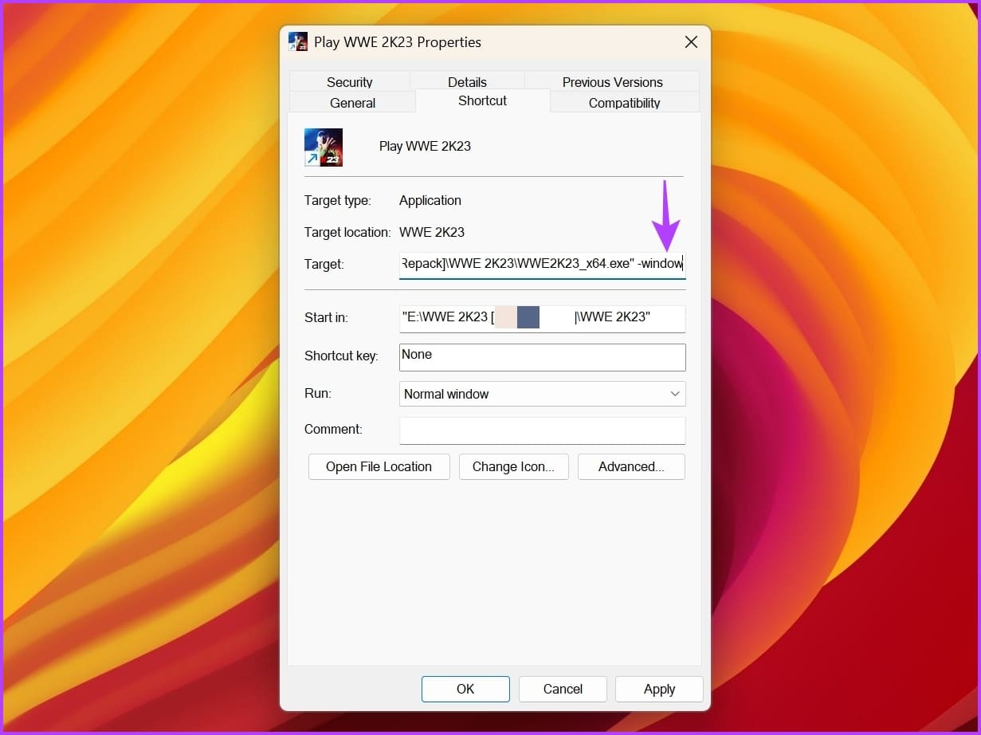The width and height of the screenshot is (981, 735).
Task: Click the Target type value Application
Action: (x=430, y=201)
